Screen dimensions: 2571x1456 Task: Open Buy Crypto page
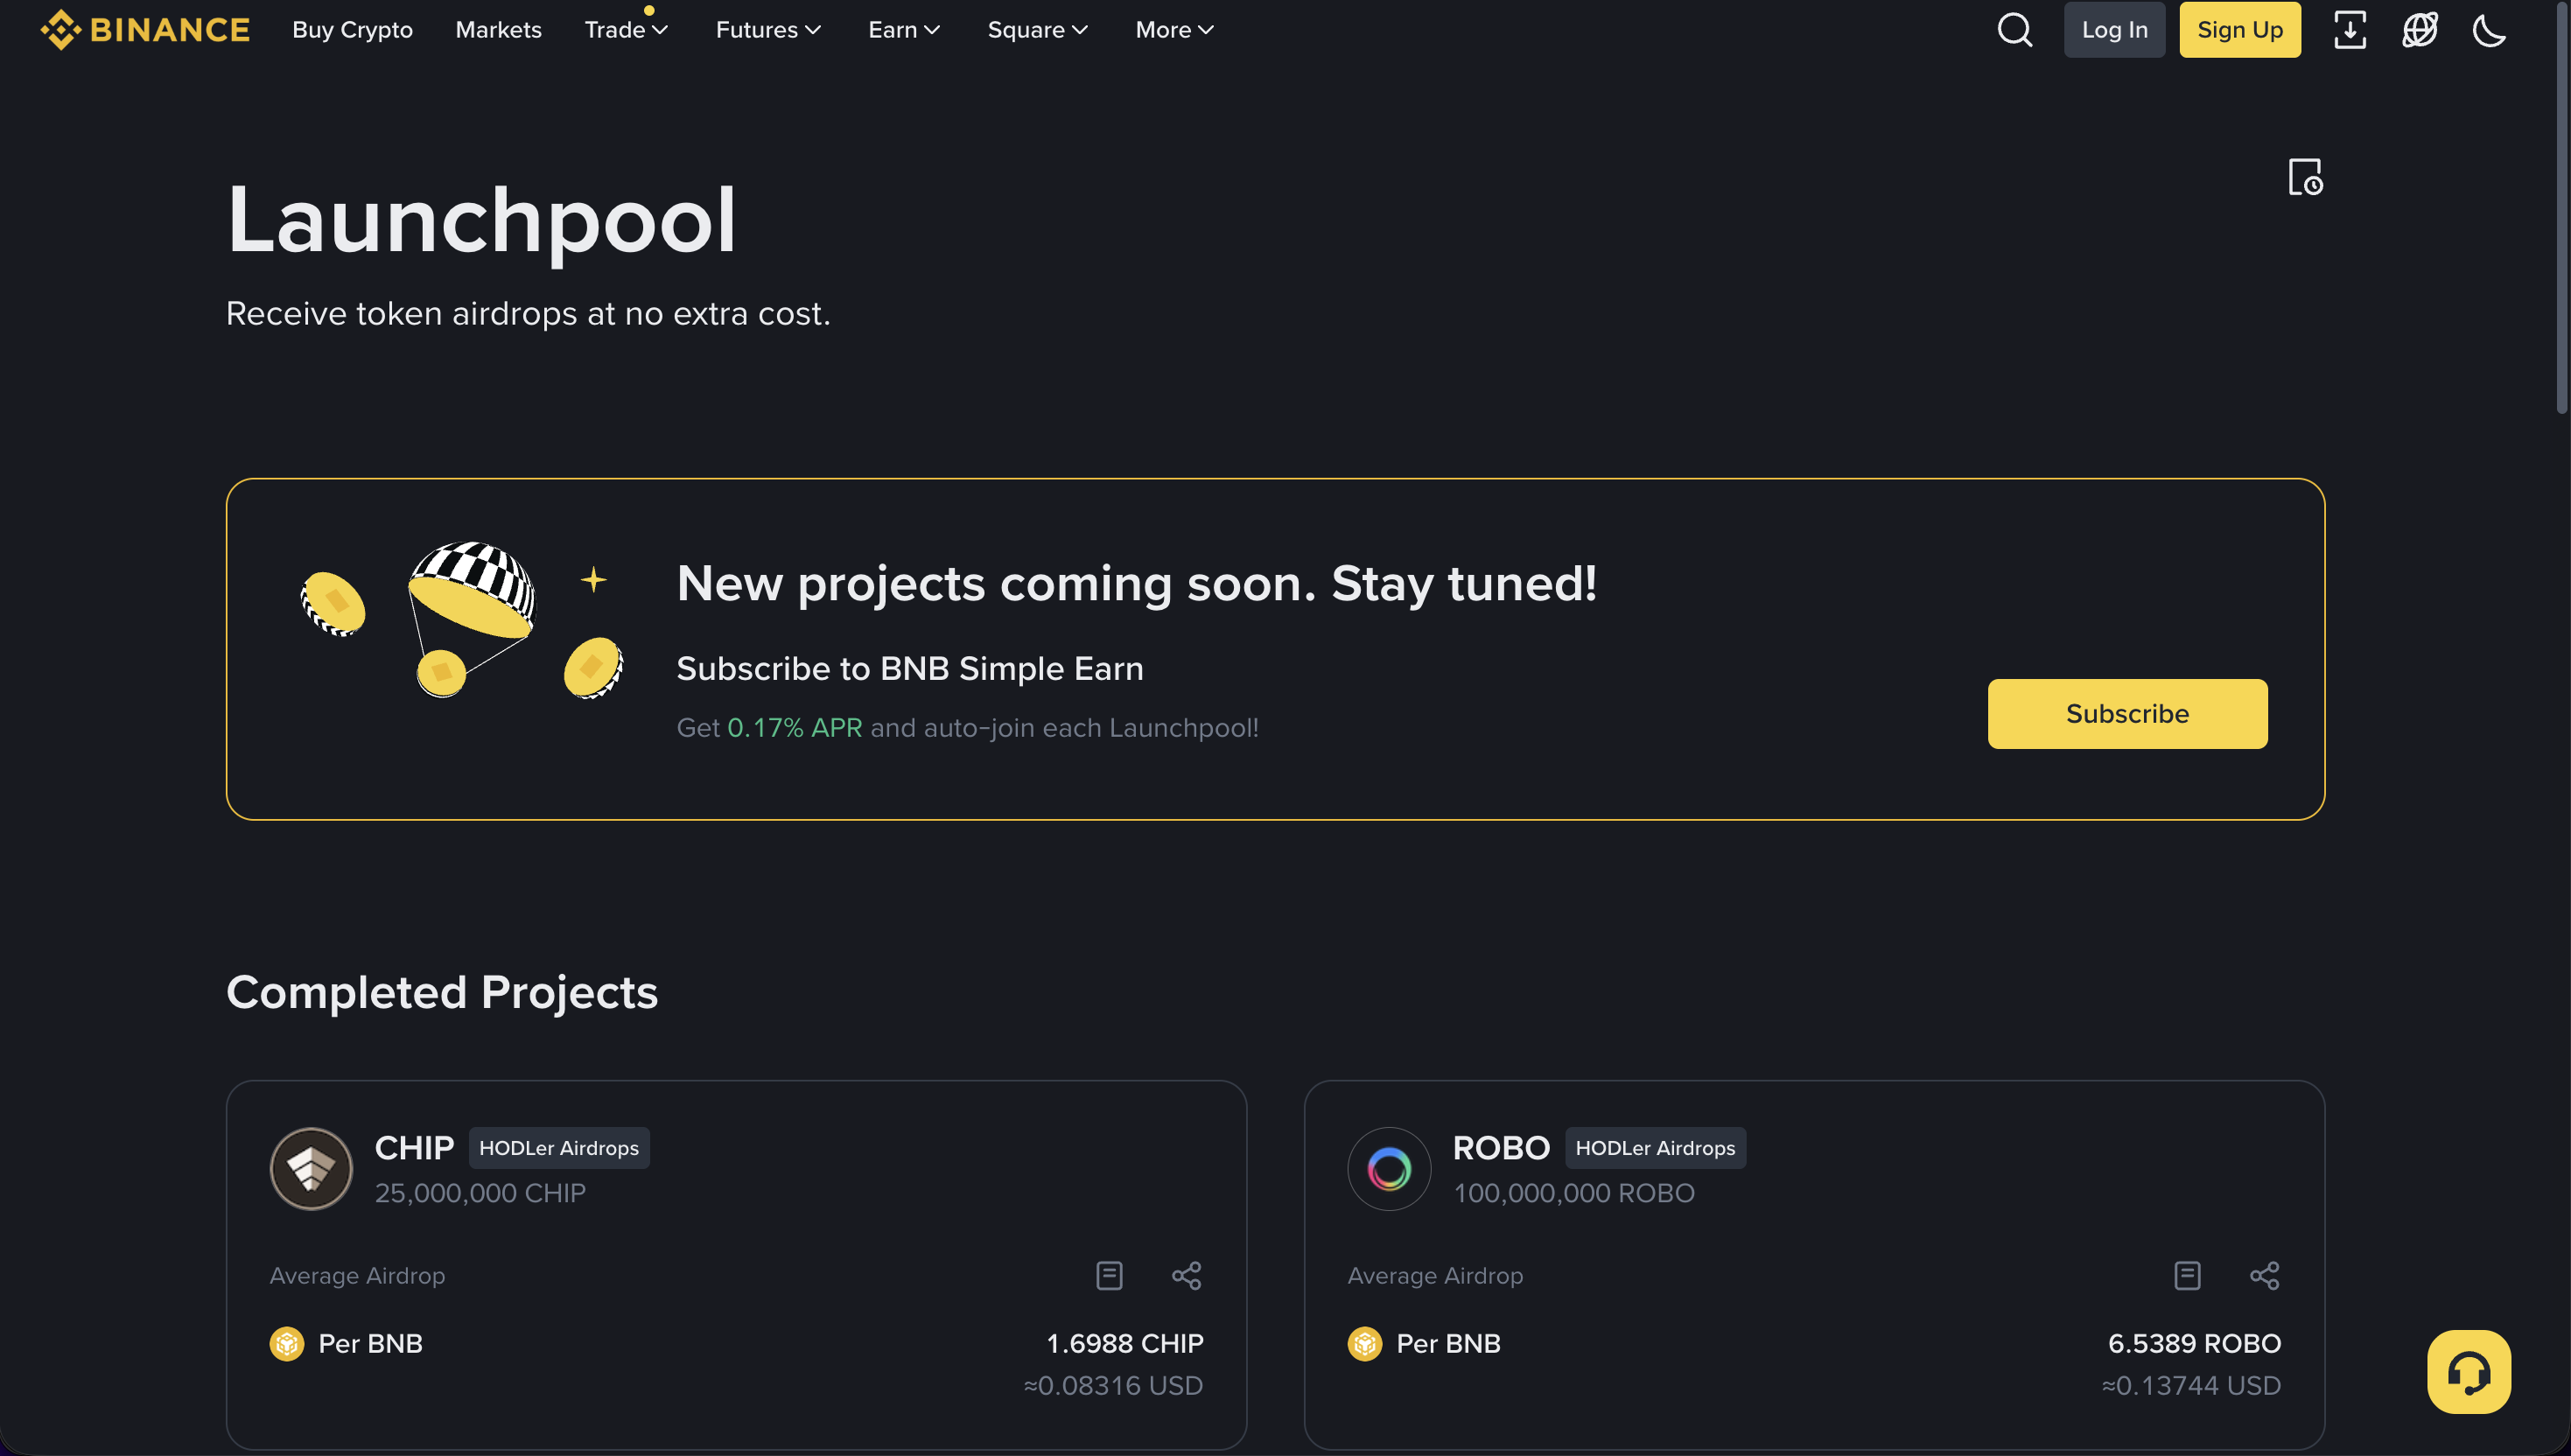point(352,30)
